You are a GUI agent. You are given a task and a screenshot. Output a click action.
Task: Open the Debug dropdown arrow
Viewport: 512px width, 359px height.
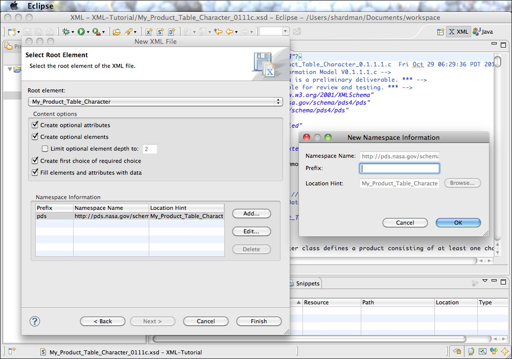(73, 32)
